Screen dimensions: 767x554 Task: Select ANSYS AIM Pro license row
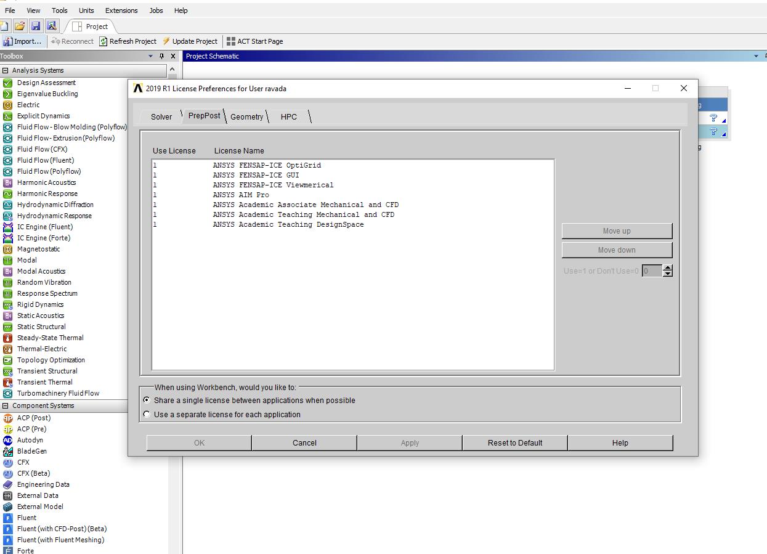pos(353,195)
